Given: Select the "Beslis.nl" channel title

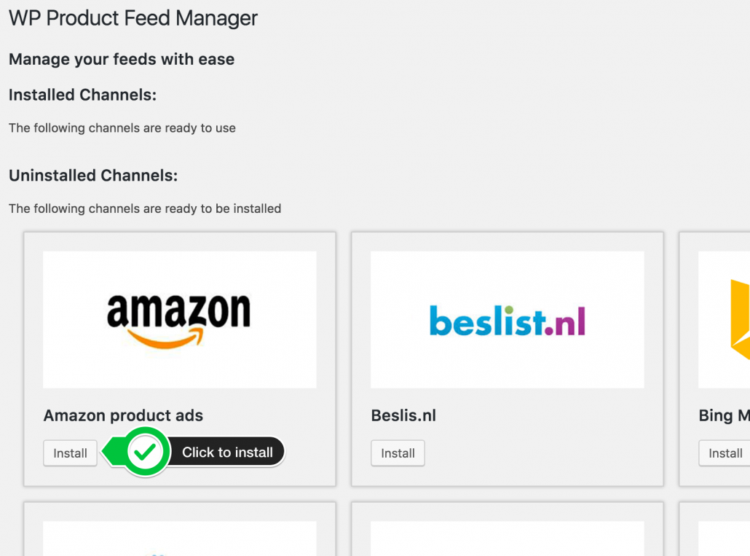Looking at the screenshot, I should tap(403, 416).
